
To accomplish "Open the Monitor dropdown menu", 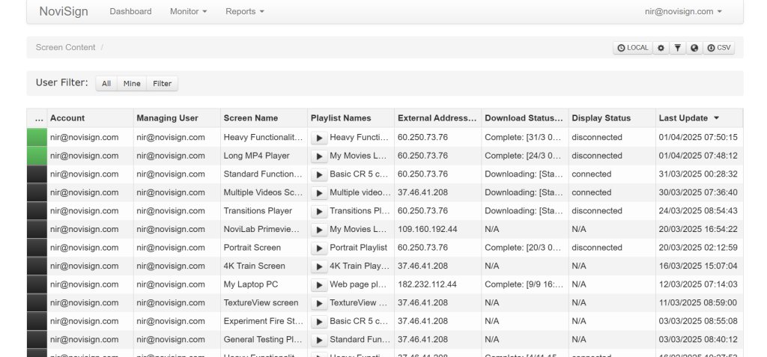I will pos(188,11).
